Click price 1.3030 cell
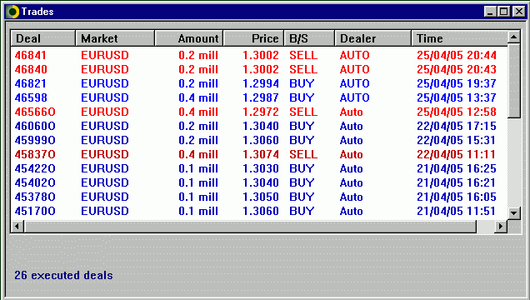 click(261, 168)
